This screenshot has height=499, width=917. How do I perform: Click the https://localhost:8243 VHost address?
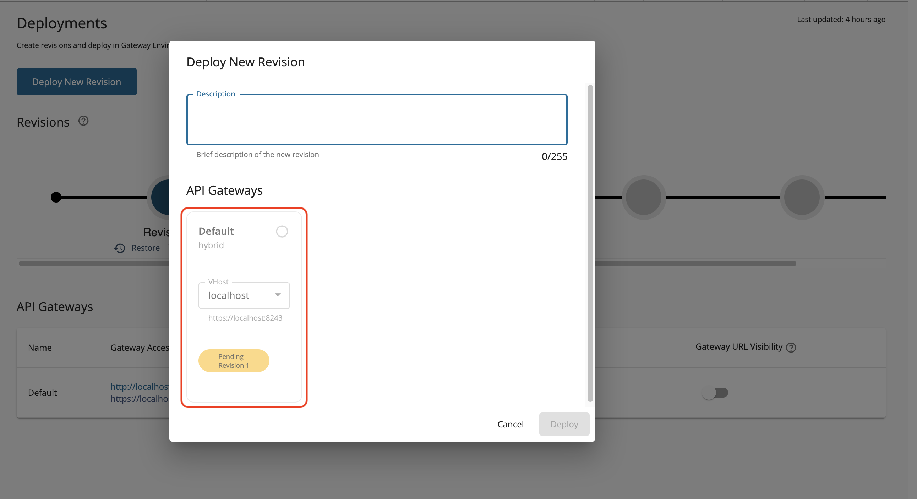point(245,318)
